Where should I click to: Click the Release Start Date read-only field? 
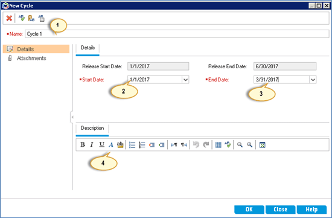pyautogui.click(x=158, y=66)
